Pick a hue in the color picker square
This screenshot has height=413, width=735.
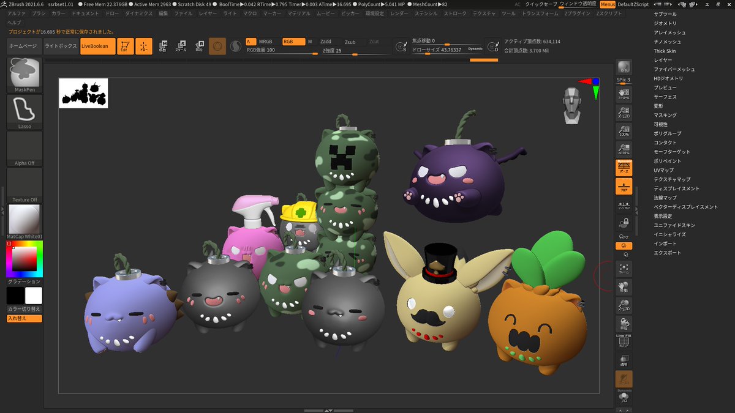[24, 259]
